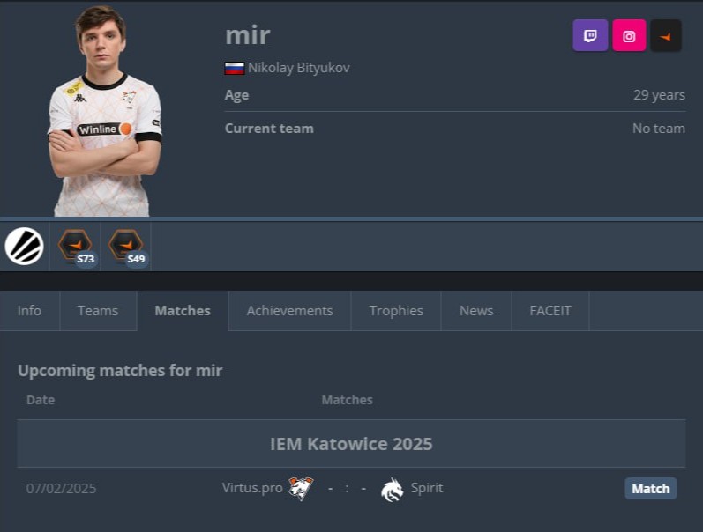Image resolution: width=703 pixels, height=532 pixels.
Task: Go to the News tab
Action: pyautogui.click(x=476, y=310)
